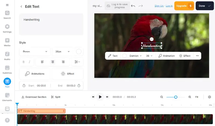Screen dimensions: 215x126
Task: Open the Audio sidebar panel
Action: click(7, 56)
